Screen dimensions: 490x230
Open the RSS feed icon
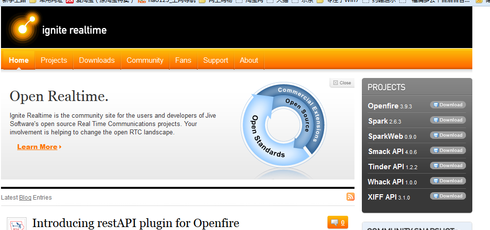coord(350,197)
